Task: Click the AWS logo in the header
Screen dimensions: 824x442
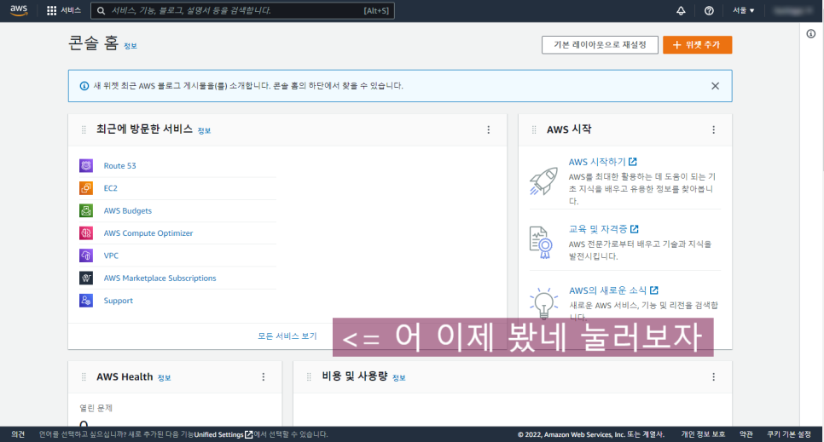Action: [19, 10]
